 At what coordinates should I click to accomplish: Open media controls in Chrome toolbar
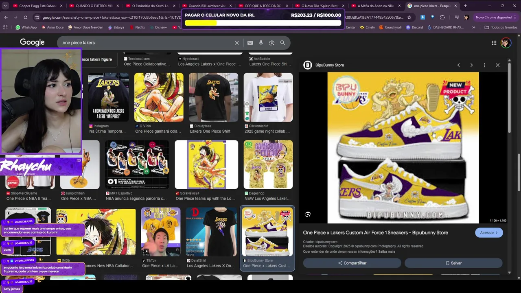pyautogui.click(x=456, y=17)
